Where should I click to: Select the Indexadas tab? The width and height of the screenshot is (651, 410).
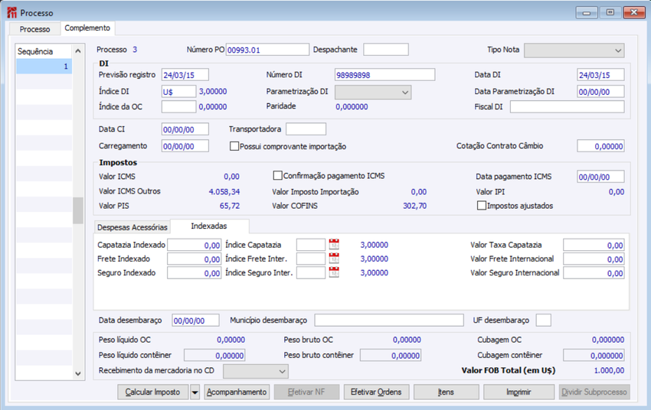tap(209, 226)
